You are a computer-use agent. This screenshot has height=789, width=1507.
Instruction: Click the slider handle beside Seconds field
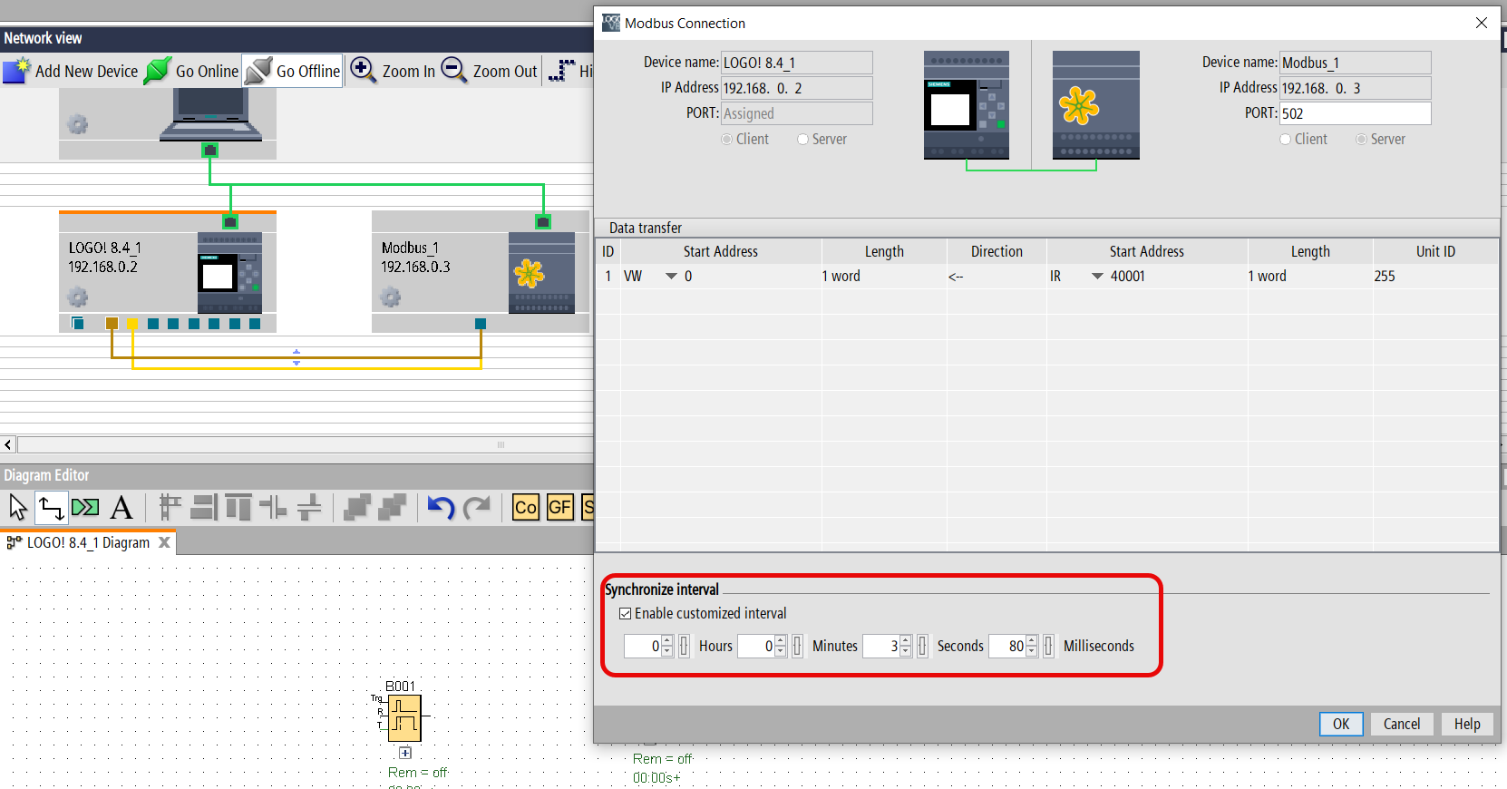click(922, 646)
